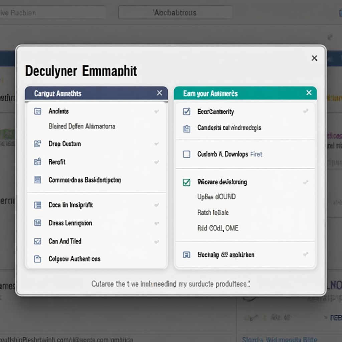The image size is (342, 342).
Task: Click the Abcbabtrous field in background
Action: click(175, 13)
